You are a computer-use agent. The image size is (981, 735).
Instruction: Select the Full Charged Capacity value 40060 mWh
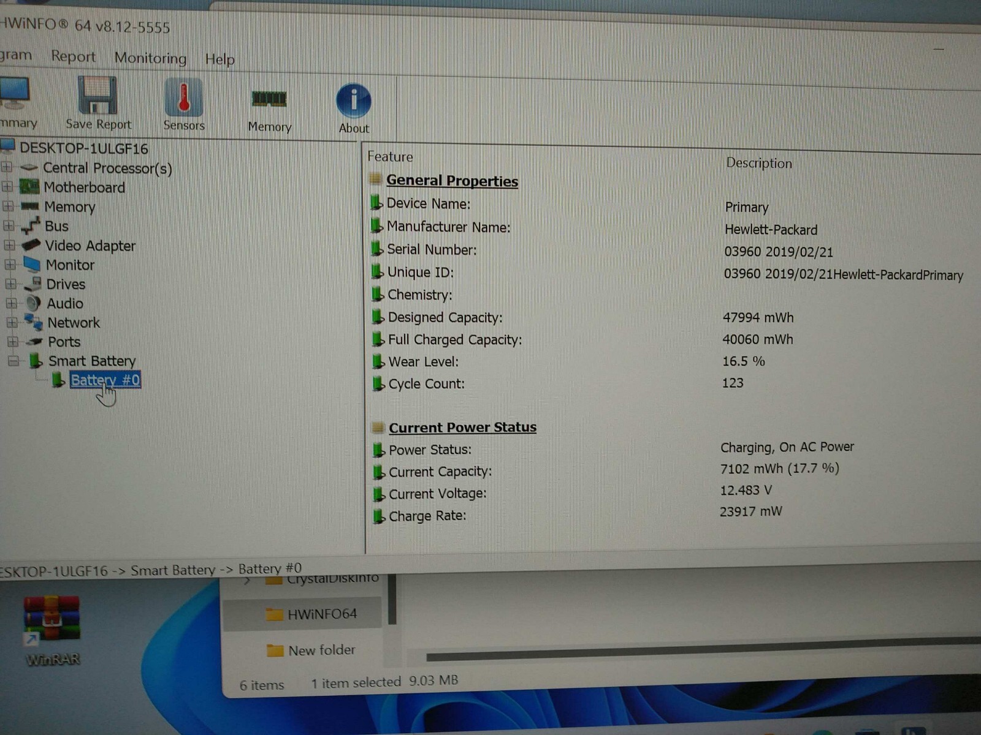tap(757, 339)
